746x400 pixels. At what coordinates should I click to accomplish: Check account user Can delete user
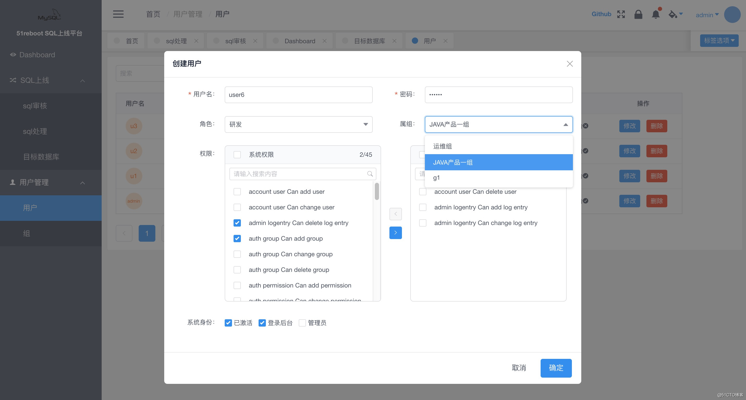coord(423,192)
